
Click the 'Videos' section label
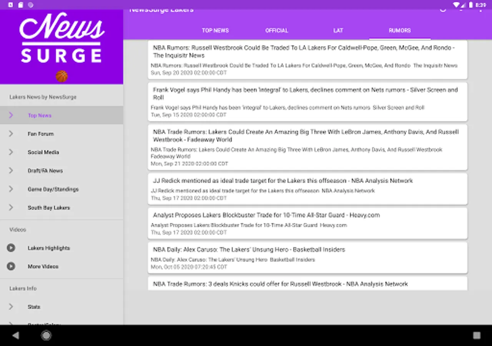(x=18, y=230)
